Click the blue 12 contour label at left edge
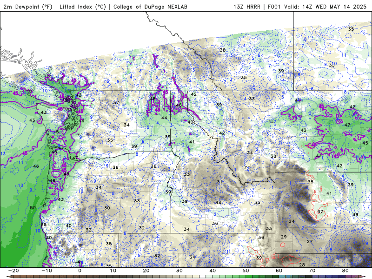Image resolution: width=372 pixels, height=279 pixels. pyautogui.click(x=3, y=166)
